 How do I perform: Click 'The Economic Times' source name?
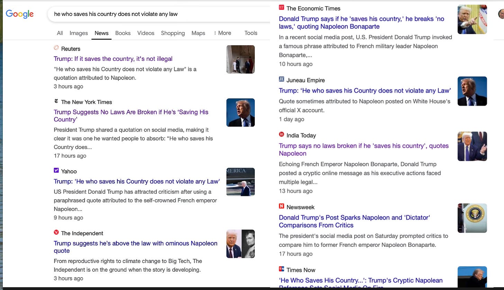(x=313, y=8)
